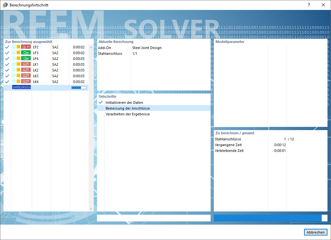Click the QI H badge for LF2
331x240 pixels.
[x=26, y=47]
